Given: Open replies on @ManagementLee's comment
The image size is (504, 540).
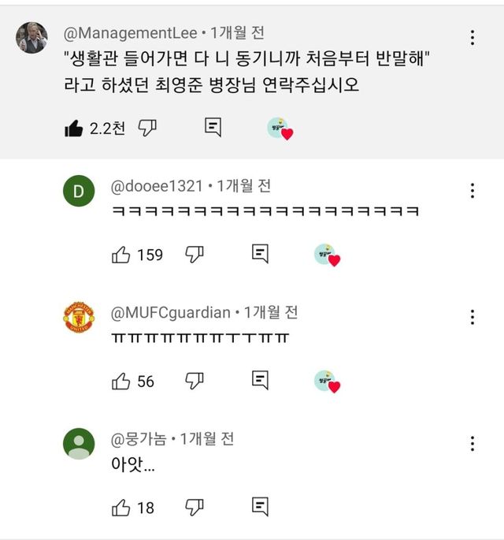Looking at the screenshot, I should pyautogui.click(x=213, y=128).
